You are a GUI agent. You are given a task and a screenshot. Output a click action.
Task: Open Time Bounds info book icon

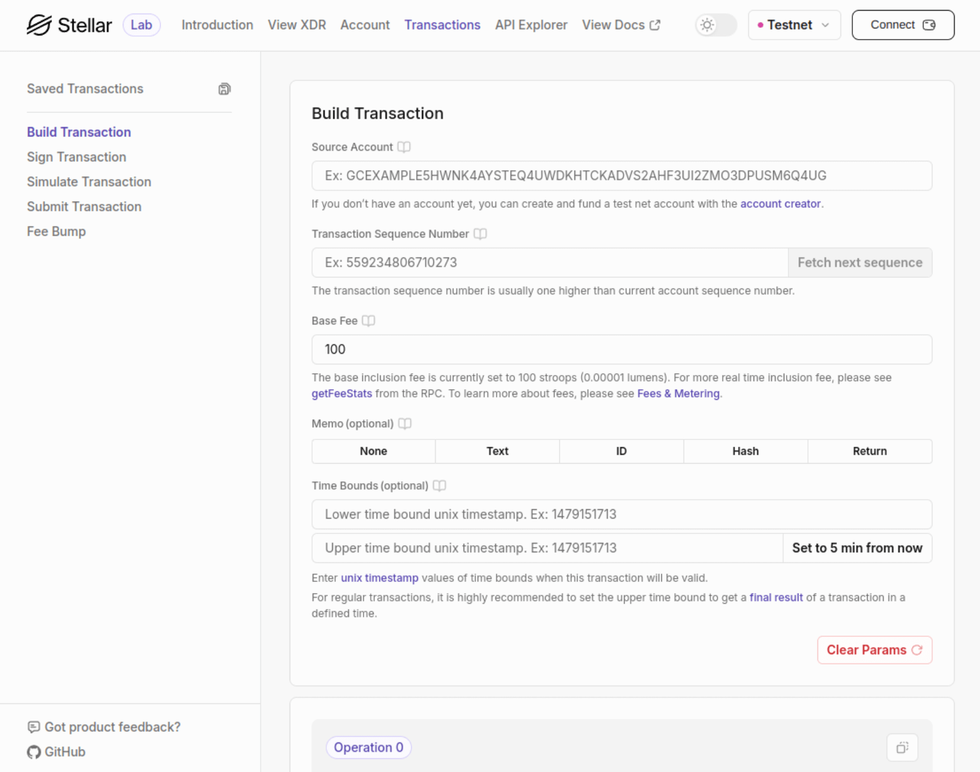tap(439, 486)
